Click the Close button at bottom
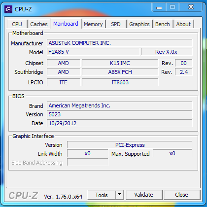 click(x=181, y=195)
